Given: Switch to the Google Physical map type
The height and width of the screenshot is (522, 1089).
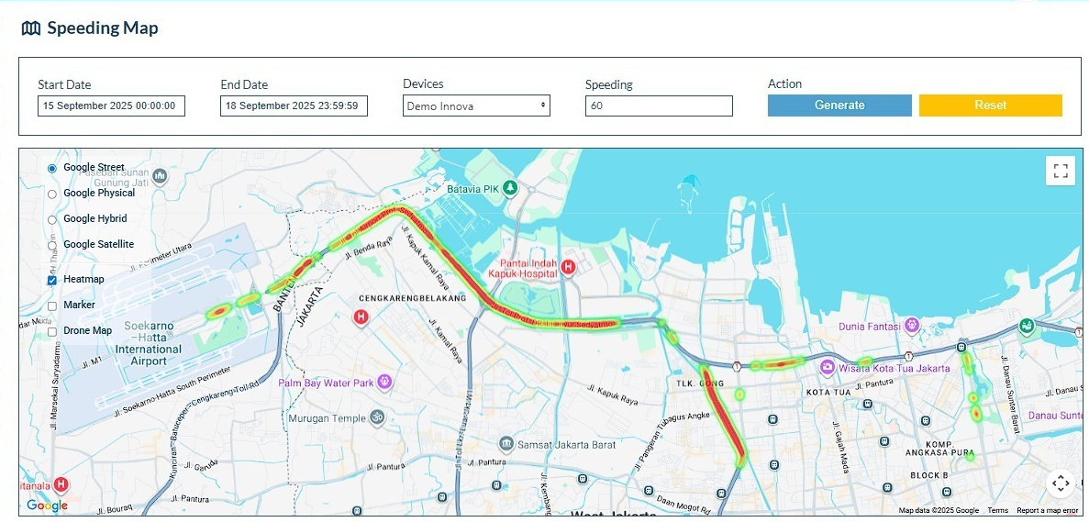Looking at the screenshot, I should pos(52,194).
